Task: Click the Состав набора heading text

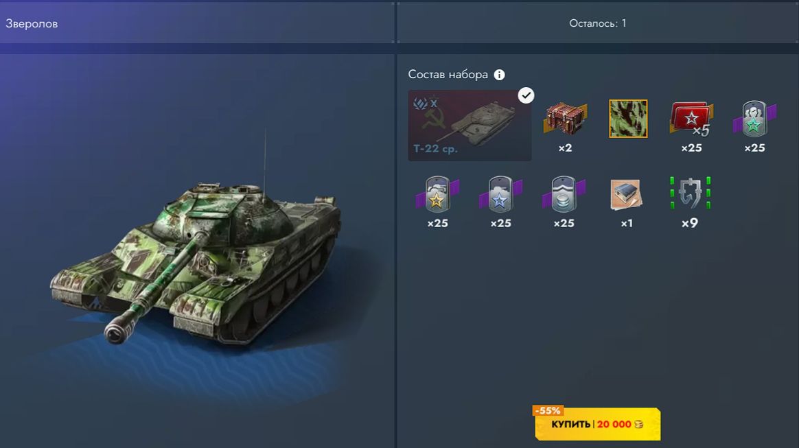Action: pyautogui.click(x=448, y=74)
